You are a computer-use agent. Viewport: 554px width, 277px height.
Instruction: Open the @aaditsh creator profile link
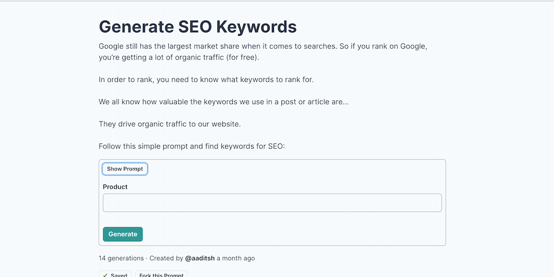coord(200,258)
